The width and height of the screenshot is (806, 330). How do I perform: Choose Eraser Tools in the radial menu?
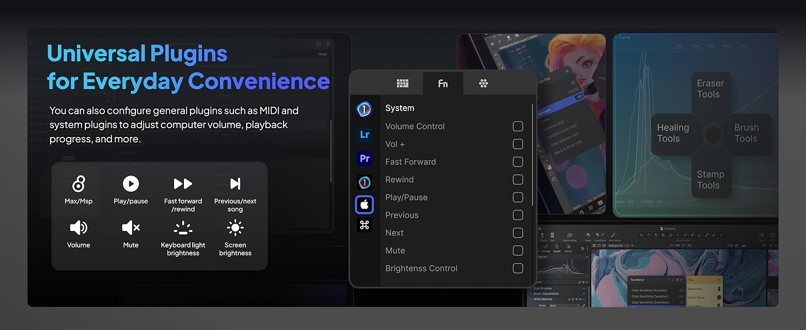click(710, 89)
